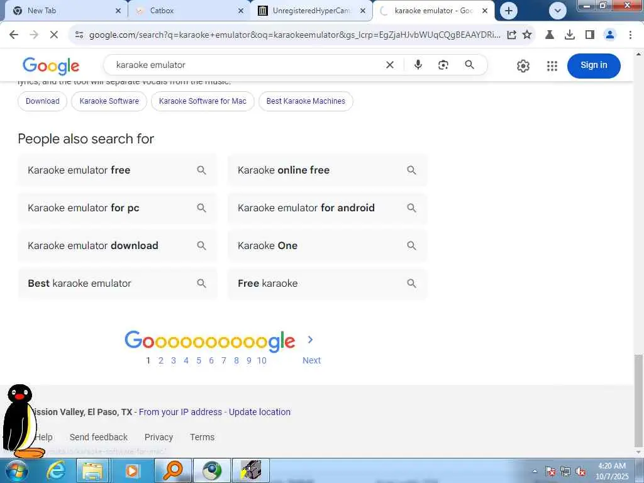Open Terms footer link
The width and height of the screenshot is (644, 483).
pyautogui.click(x=202, y=437)
